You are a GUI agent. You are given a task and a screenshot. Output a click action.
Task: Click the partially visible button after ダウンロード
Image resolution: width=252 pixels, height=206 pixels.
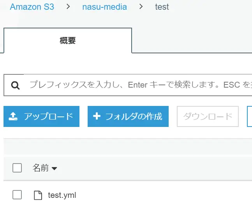tap(249, 116)
